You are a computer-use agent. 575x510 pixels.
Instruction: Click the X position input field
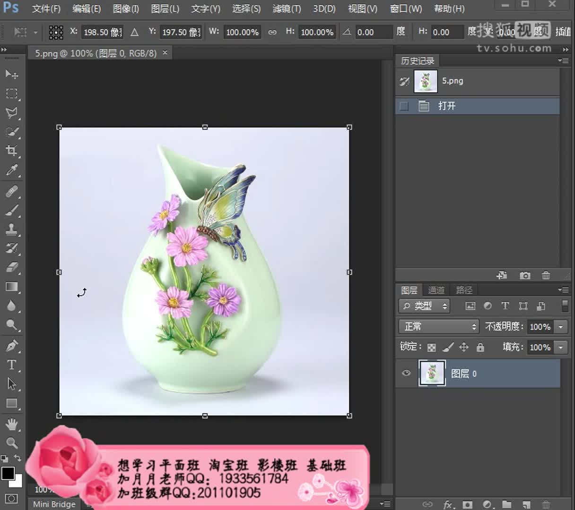click(x=102, y=32)
